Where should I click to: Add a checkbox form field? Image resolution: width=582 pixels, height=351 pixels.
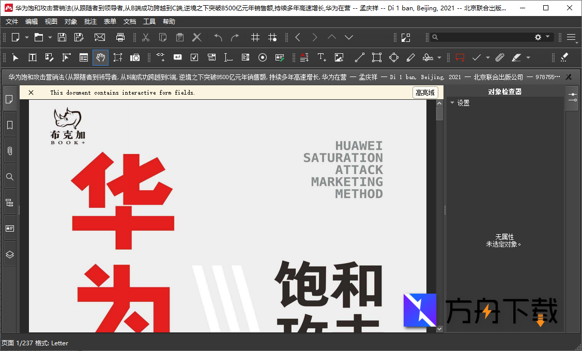pos(194,57)
